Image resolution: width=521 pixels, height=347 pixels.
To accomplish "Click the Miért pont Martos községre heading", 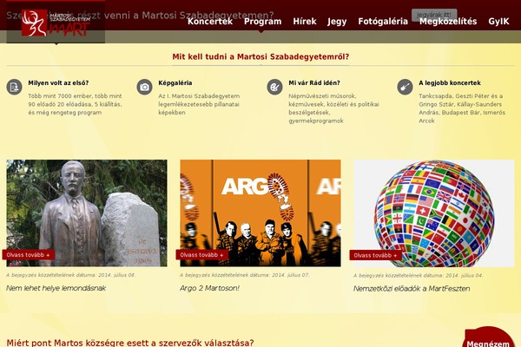I will point(130,343).
